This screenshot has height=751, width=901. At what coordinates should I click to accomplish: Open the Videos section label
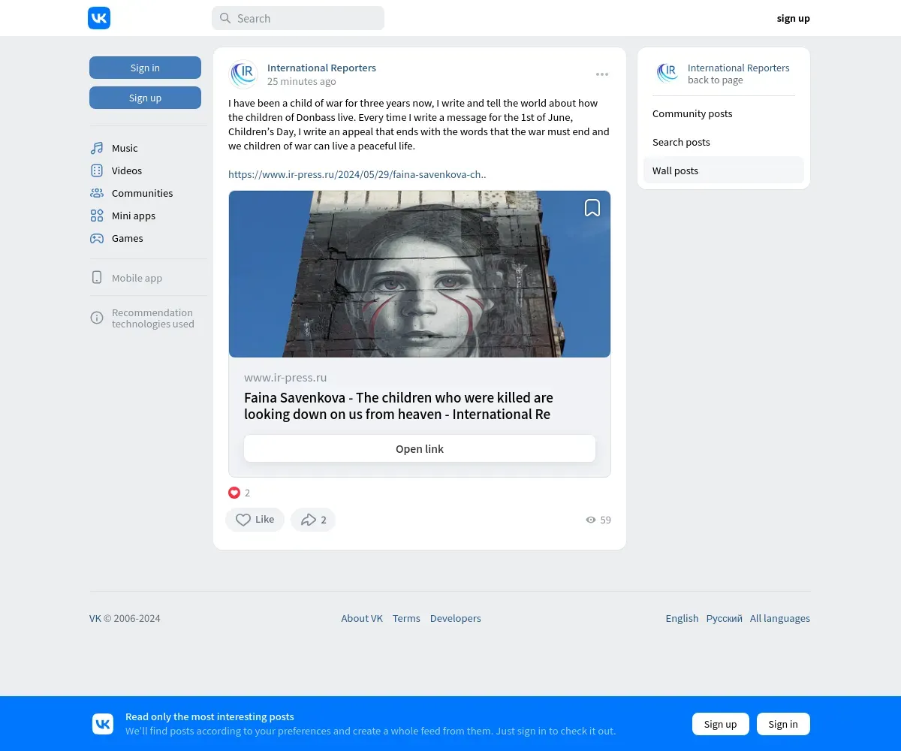pos(127,170)
